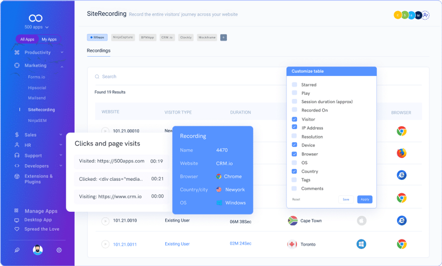The image size is (442, 266).
Task: Click the Developers code icon
Action: coord(17,166)
